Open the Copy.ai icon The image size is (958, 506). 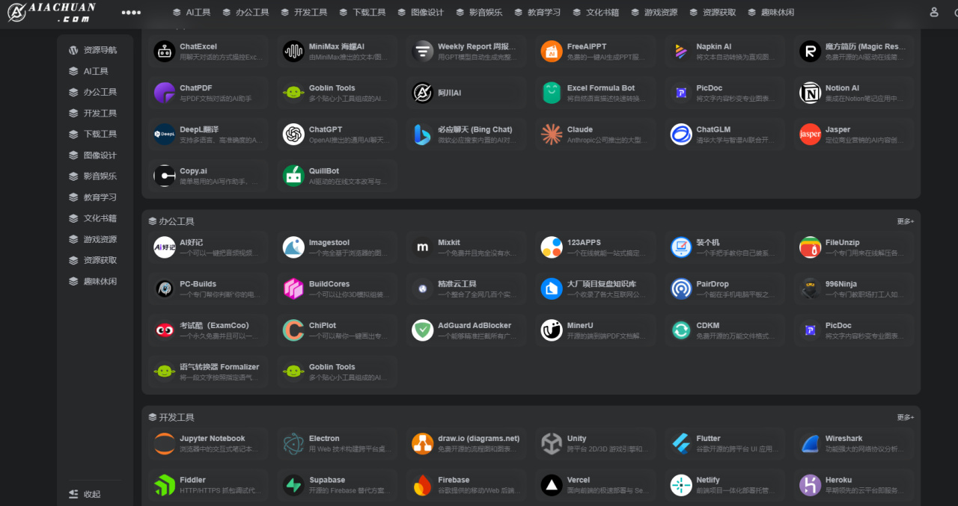point(165,176)
